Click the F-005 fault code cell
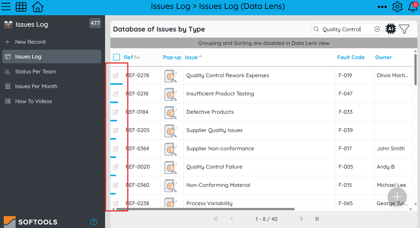This screenshot has height=228, width=420. pos(355,167)
